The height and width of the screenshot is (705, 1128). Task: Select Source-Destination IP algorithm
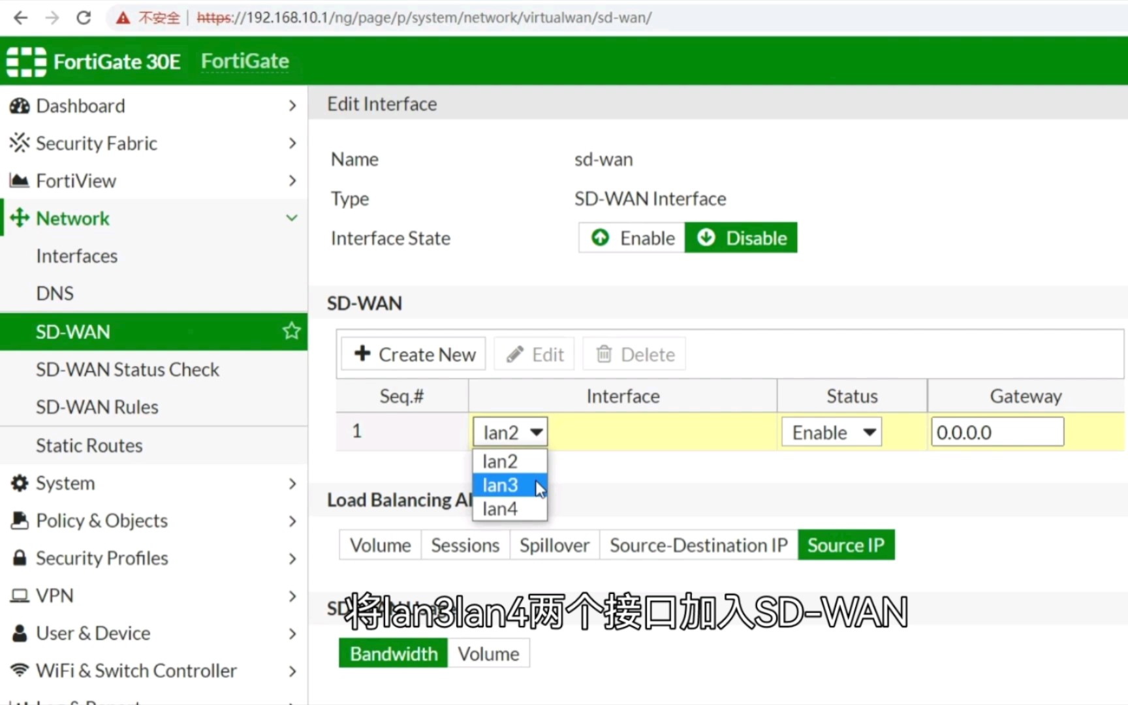point(699,545)
